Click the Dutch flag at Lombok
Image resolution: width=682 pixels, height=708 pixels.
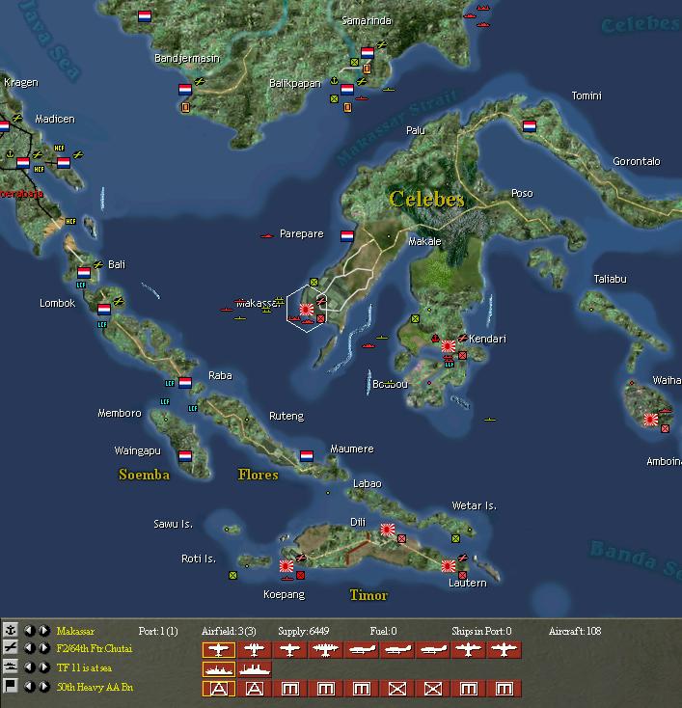click(104, 310)
